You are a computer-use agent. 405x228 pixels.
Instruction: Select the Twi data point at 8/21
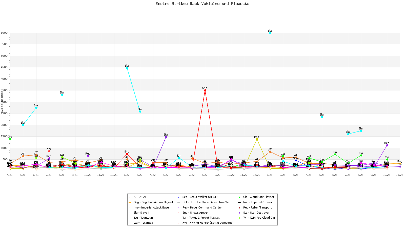[x=62, y=157]
